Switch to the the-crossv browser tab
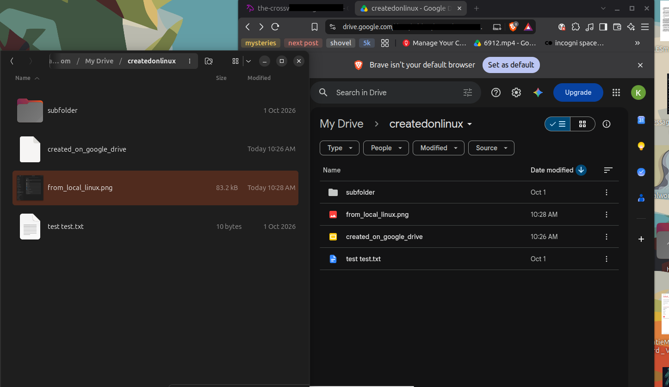 [x=297, y=8]
